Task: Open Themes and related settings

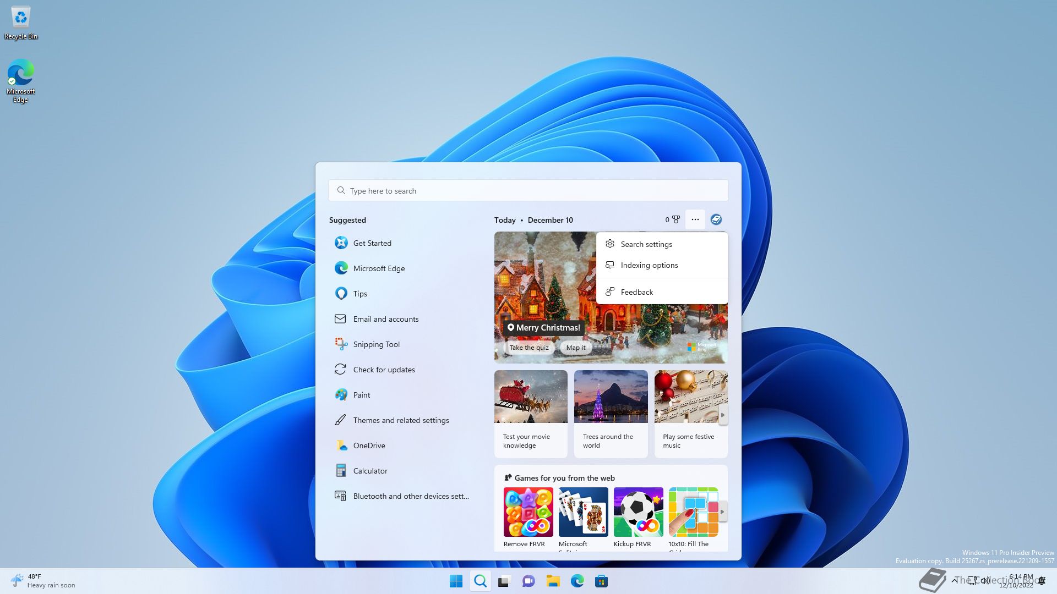Action: point(402,420)
